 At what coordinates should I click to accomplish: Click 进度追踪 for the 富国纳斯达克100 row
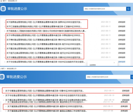pos(124,102)
